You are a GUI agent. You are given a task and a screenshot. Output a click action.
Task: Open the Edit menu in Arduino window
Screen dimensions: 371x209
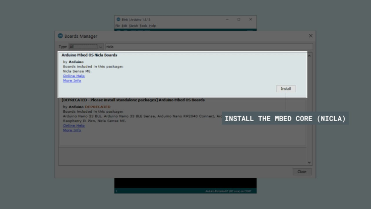(x=124, y=26)
